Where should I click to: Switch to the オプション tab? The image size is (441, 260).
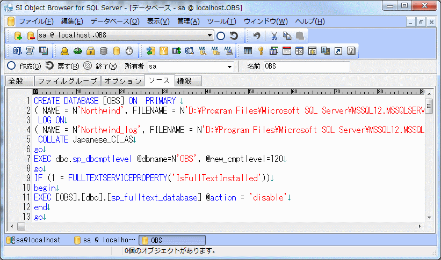(x=122, y=81)
